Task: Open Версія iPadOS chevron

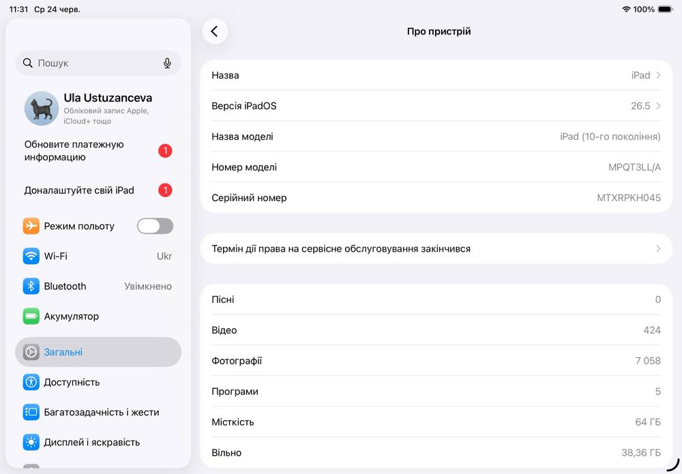Action: (659, 106)
